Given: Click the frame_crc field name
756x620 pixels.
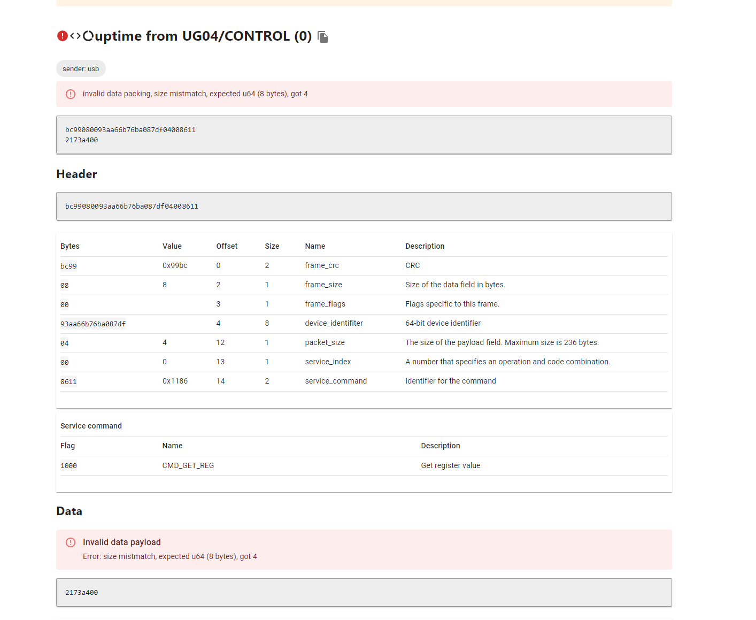Looking at the screenshot, I should [321, 265].
